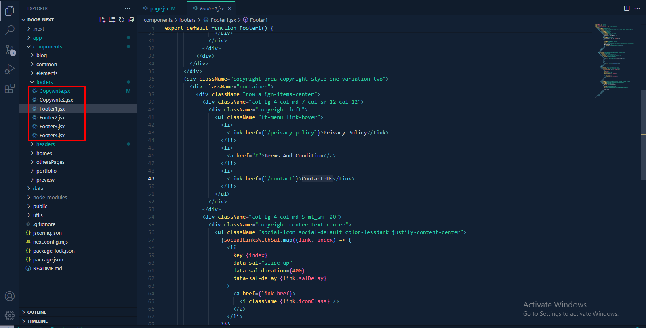
Task: Click New Folder icon in explorer header
Action: 112,20
